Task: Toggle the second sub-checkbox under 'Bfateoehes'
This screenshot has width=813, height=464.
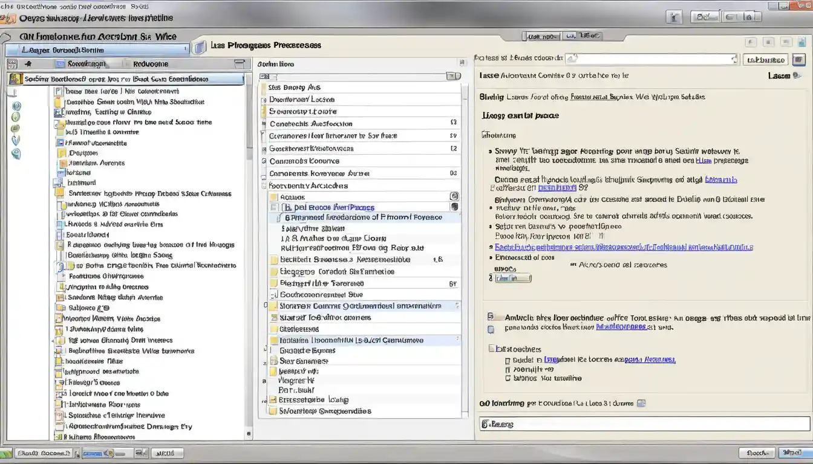Action: (x=508, y=369)
